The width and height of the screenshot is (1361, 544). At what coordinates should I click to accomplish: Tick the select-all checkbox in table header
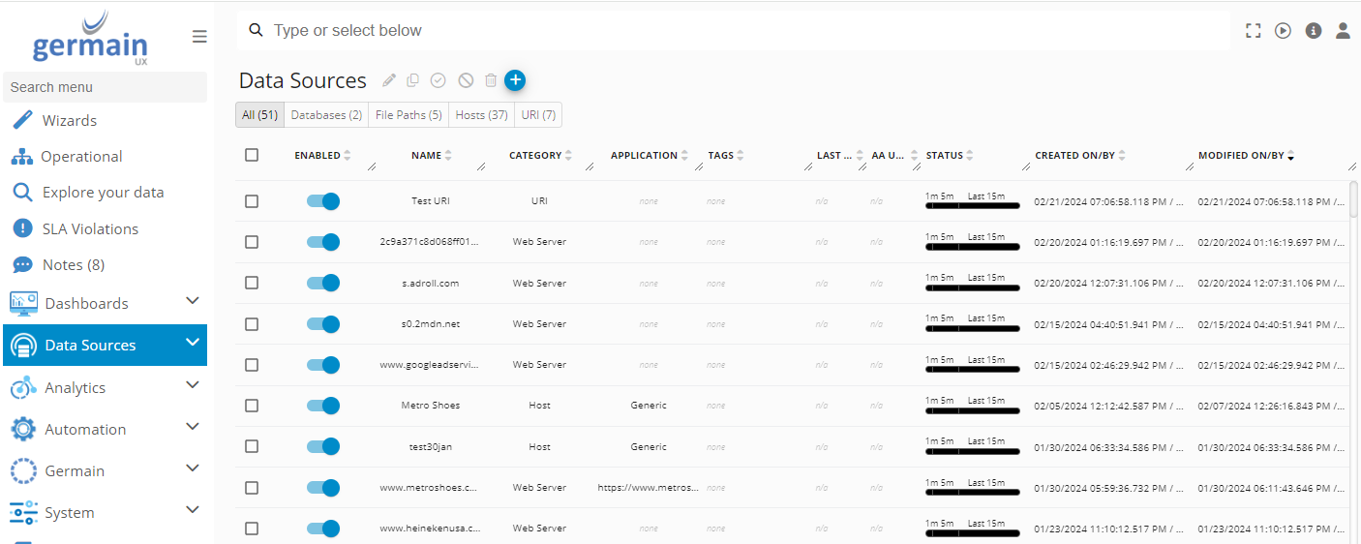pyautogui.click(x=252, y=155)
